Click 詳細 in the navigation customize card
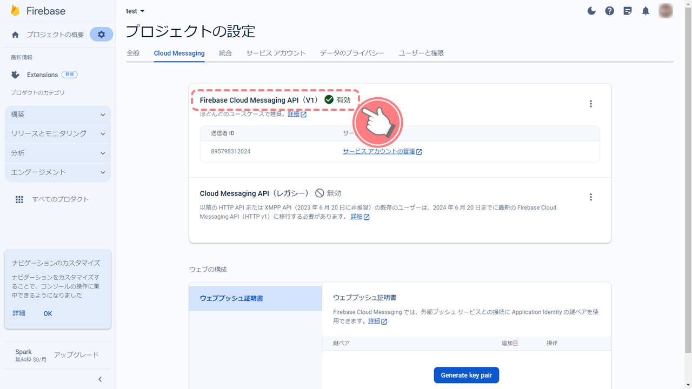This screenshot has height=389, width=692. click(19, 313)
